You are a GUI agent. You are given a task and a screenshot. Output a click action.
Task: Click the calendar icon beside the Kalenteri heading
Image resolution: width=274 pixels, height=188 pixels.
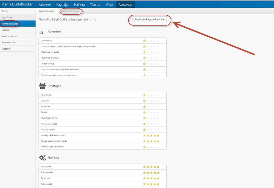(x=41, y=32)
